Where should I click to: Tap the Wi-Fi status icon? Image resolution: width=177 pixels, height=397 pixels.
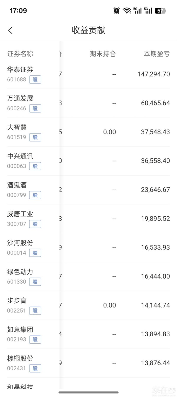(126, 11)
